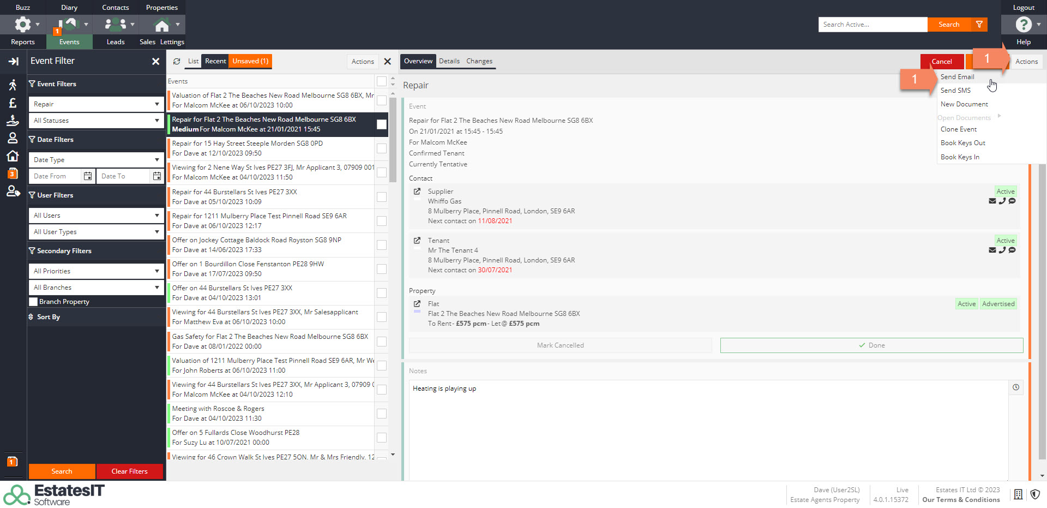Click phone icon for Supplier Whiffo Gas

point(1002,201)
